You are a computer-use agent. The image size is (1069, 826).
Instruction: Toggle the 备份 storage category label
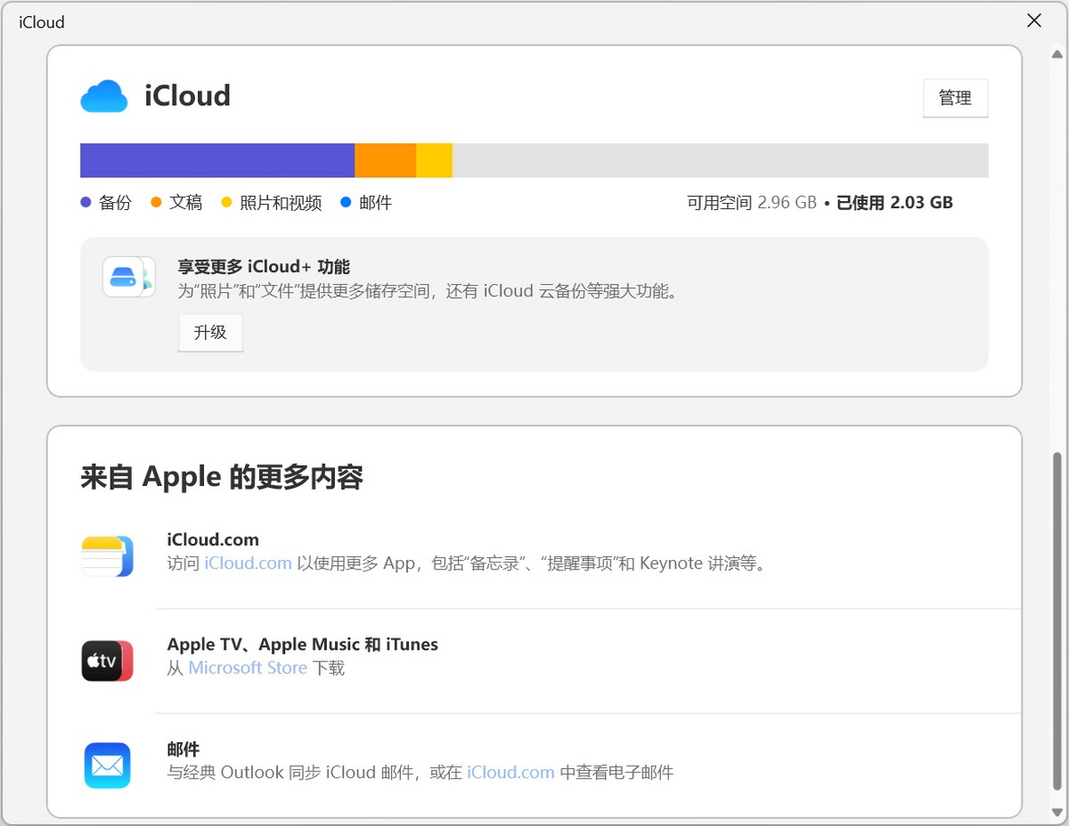pyautogui.click(x=117, y=202)
